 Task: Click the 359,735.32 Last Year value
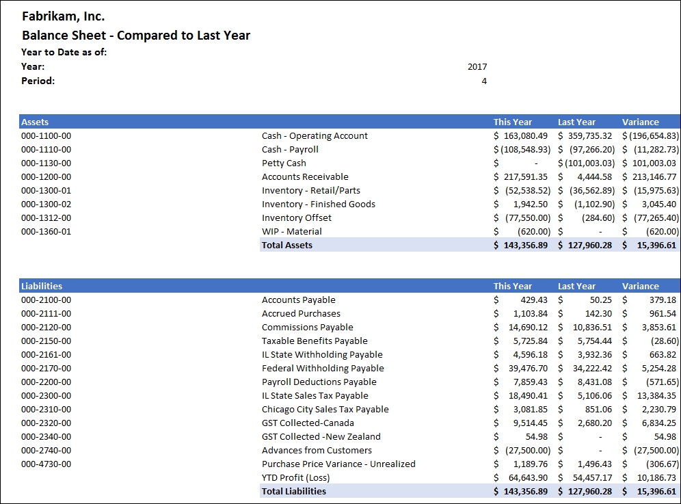pyautogui.click(x=590, y=136)
